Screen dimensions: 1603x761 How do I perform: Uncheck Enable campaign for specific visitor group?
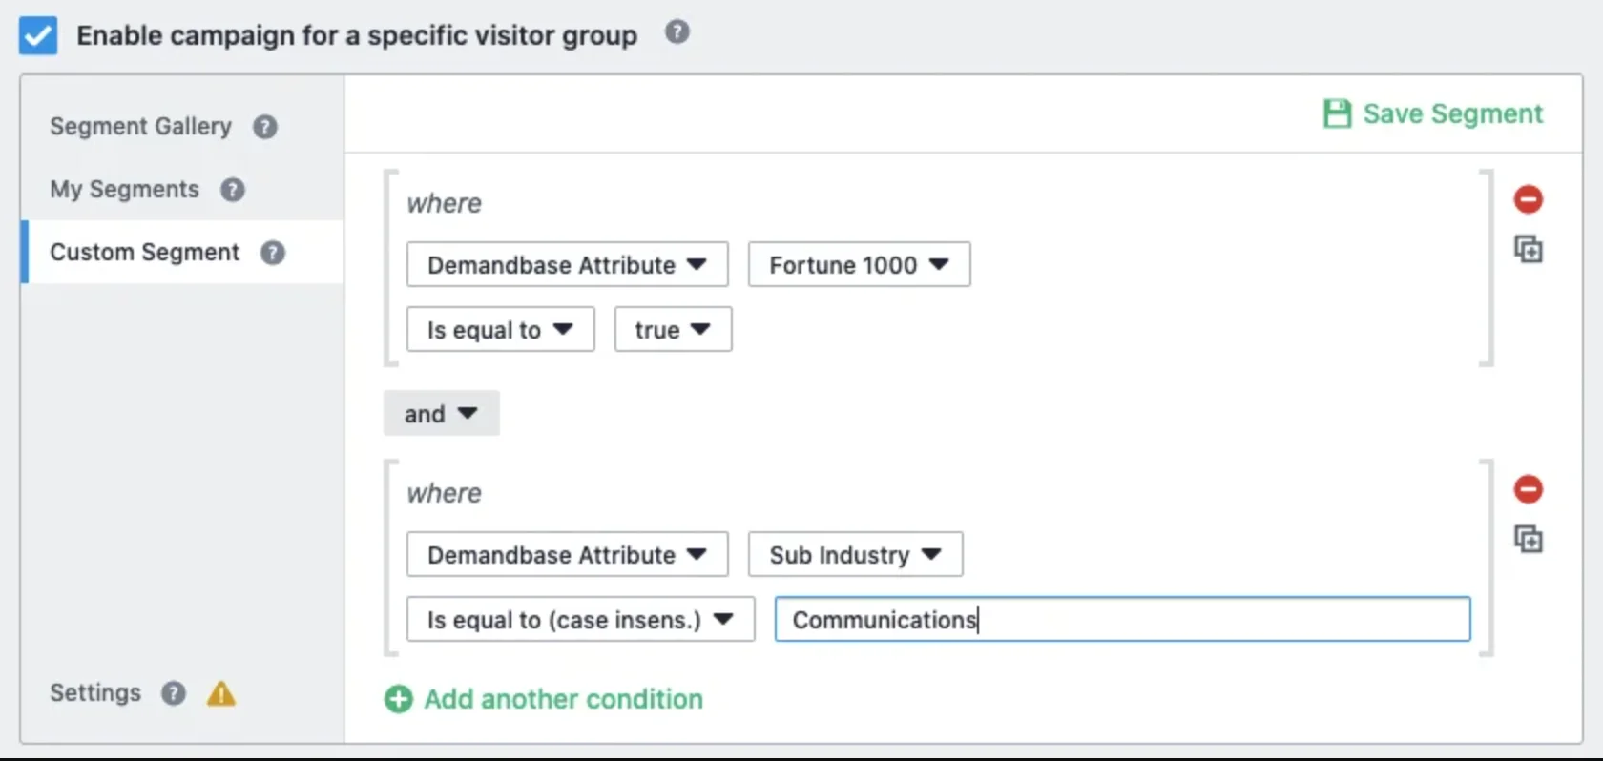coord(38,36)
